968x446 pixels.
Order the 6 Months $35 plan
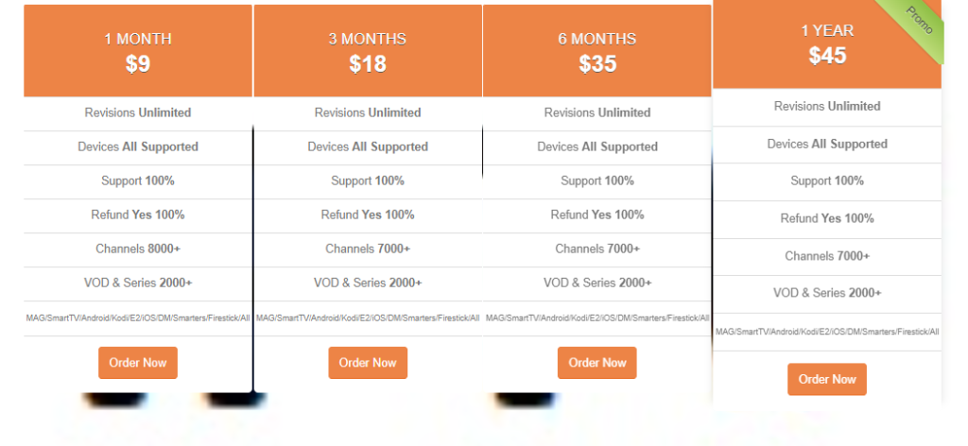coord(597,363)
